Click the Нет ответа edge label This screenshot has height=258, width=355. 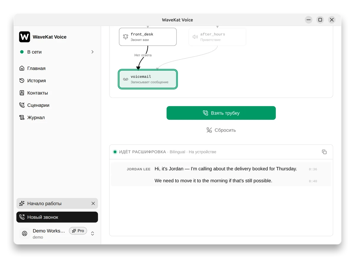(x=143, y=55)
